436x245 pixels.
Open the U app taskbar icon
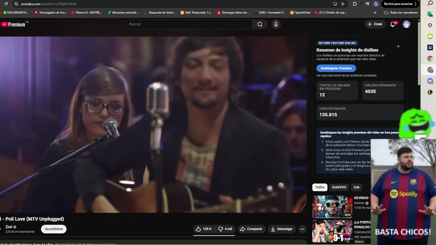(x=430, y=48)
